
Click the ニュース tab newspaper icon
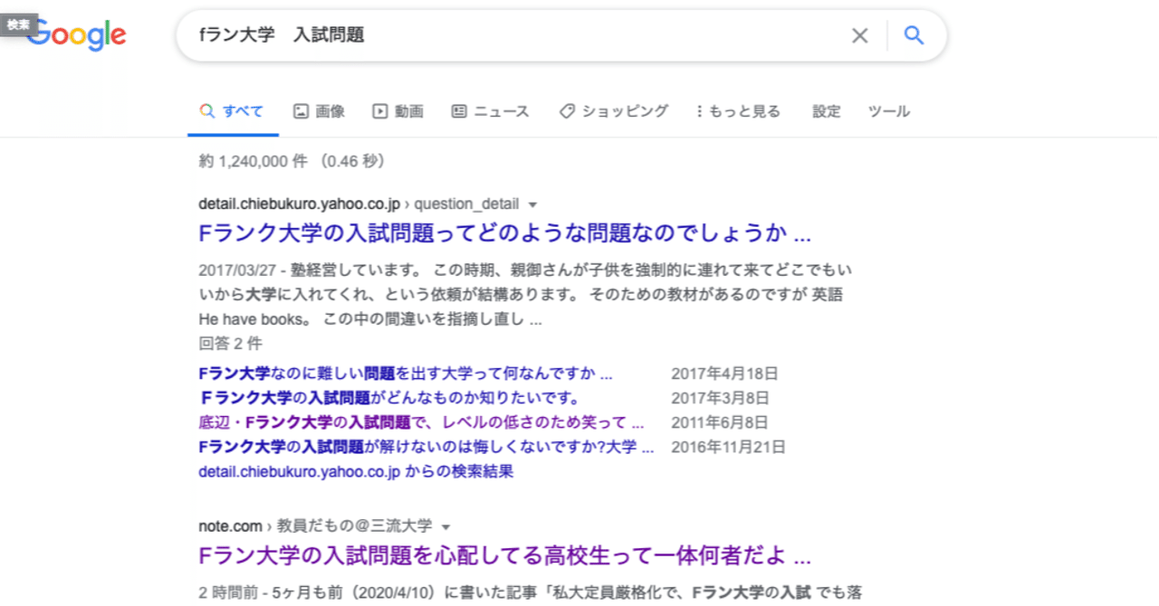(459, 111)
